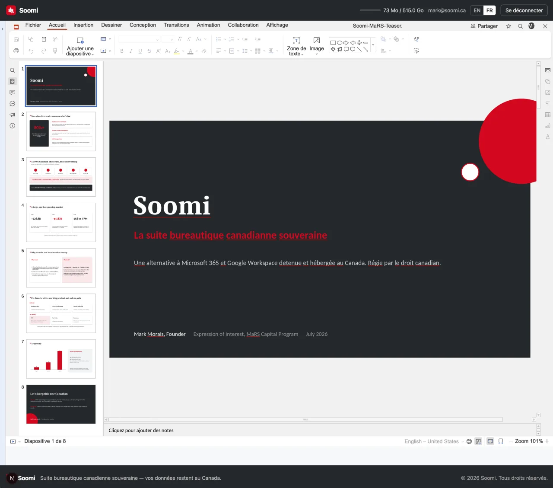The height and width of the screenshot is (488, 553).
Task: Click the select all icon
Action: 416,51
